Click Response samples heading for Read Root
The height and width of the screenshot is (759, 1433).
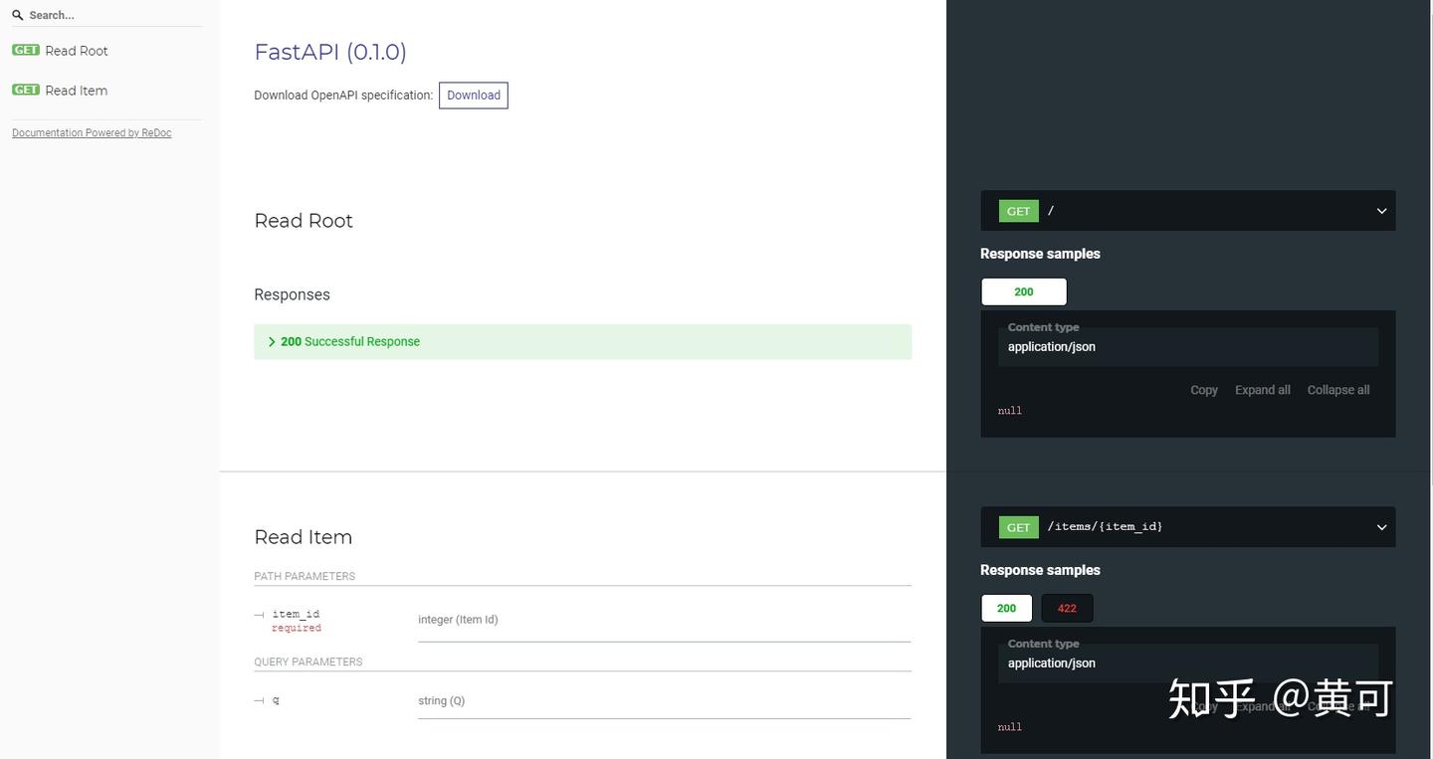(x=1040, y=254)
